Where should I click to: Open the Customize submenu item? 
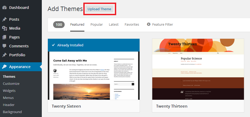click(11, 83)
